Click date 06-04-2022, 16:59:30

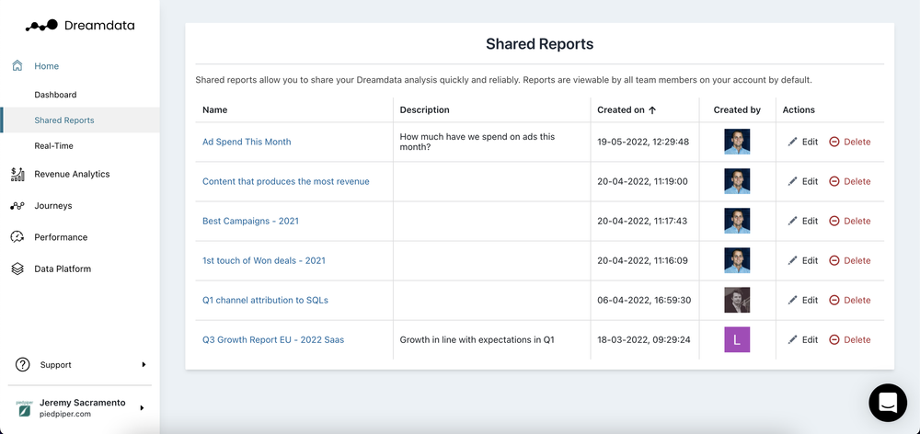644,300
